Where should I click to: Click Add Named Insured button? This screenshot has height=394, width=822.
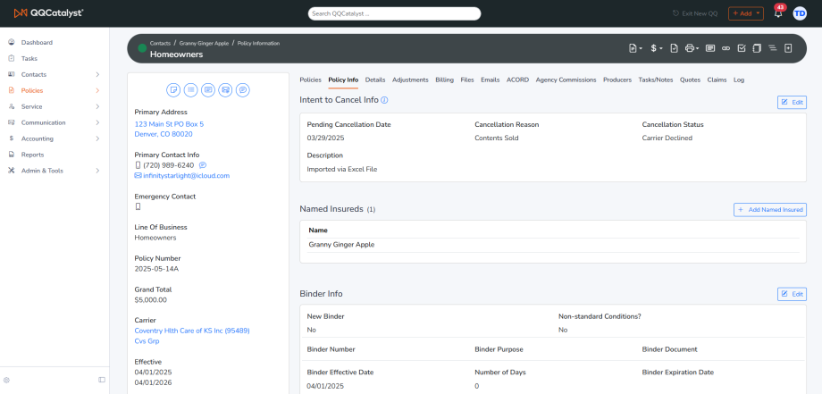pos(769,210)
